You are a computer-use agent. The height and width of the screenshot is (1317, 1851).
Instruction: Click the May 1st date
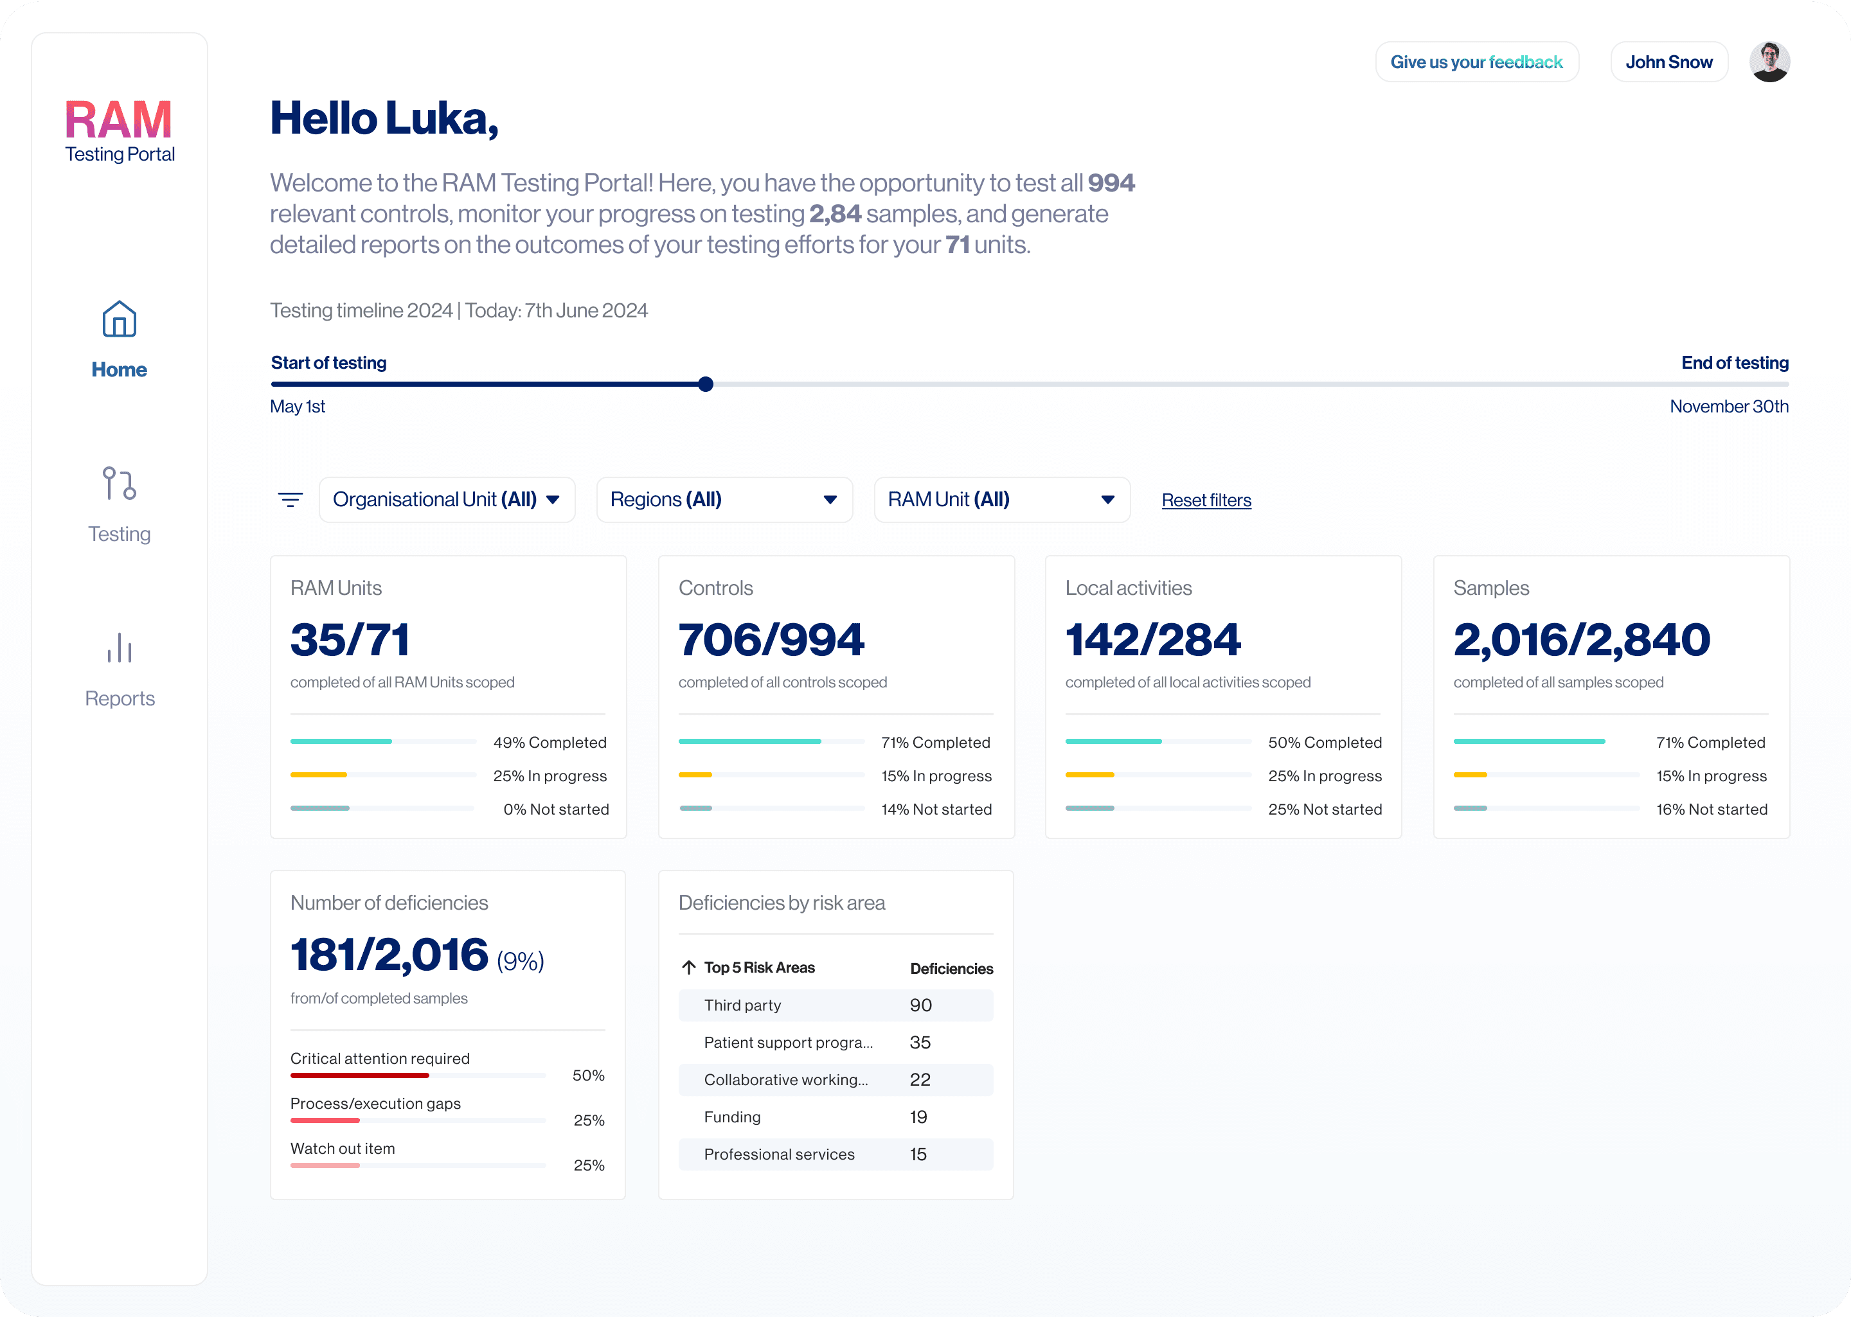click(x=297, y=406)
